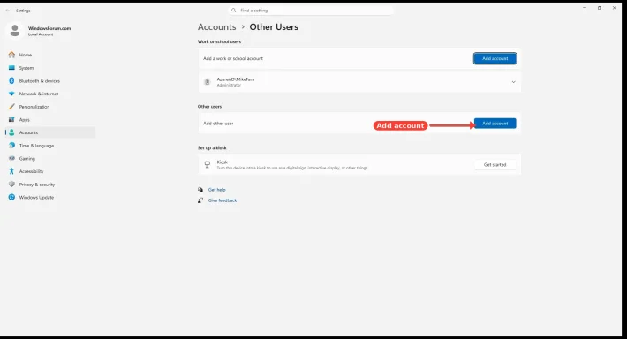The height and width of the screenshot is (339, 627).
Task: Click the Give feedback icon
Action: pos(200,200)
